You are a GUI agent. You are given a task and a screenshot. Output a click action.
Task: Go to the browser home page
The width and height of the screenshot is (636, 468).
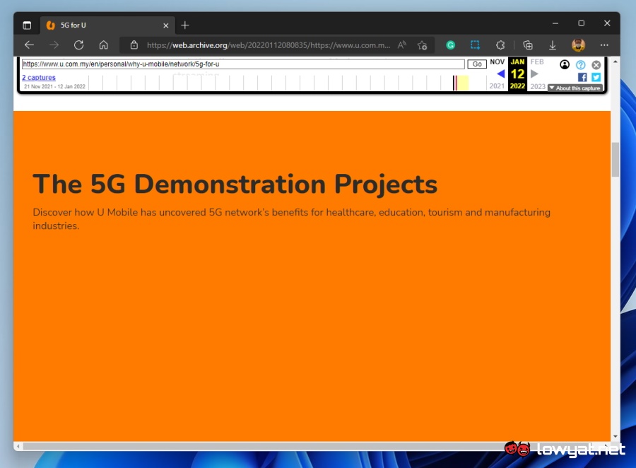(103, 45)
